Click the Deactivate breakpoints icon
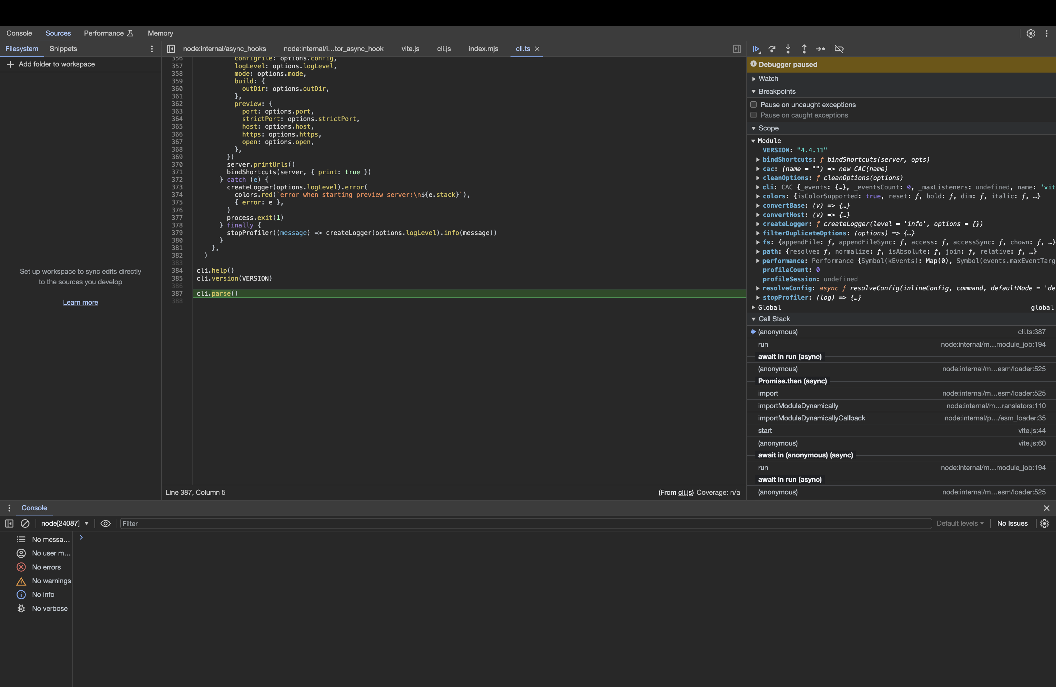 839,49
